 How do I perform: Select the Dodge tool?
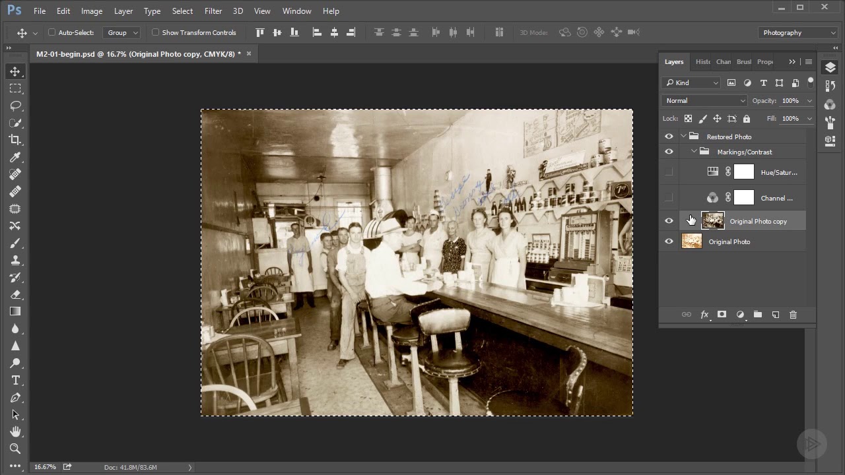pos(15,363)
